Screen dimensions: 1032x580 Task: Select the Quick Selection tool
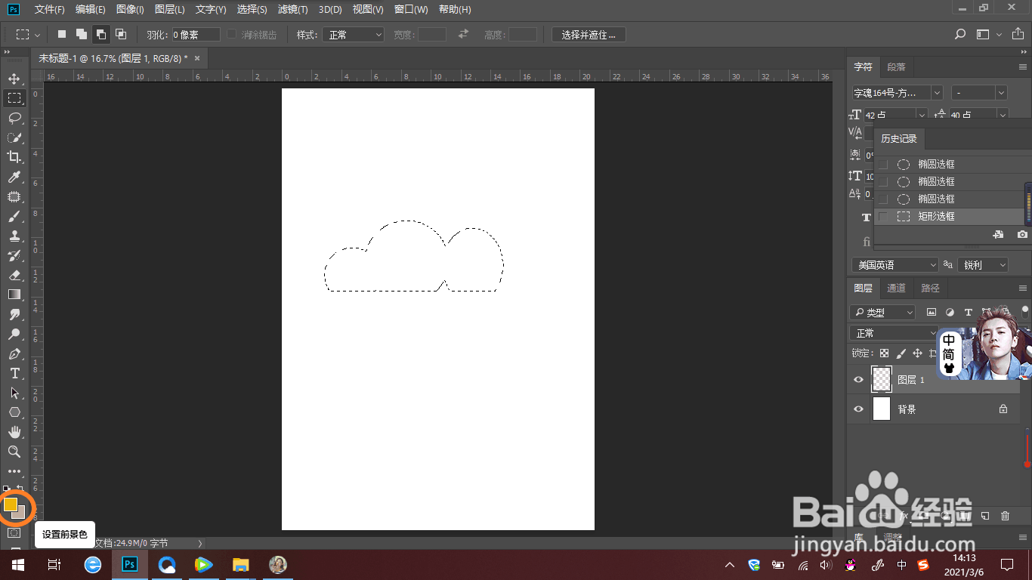(x=14, y=137)
